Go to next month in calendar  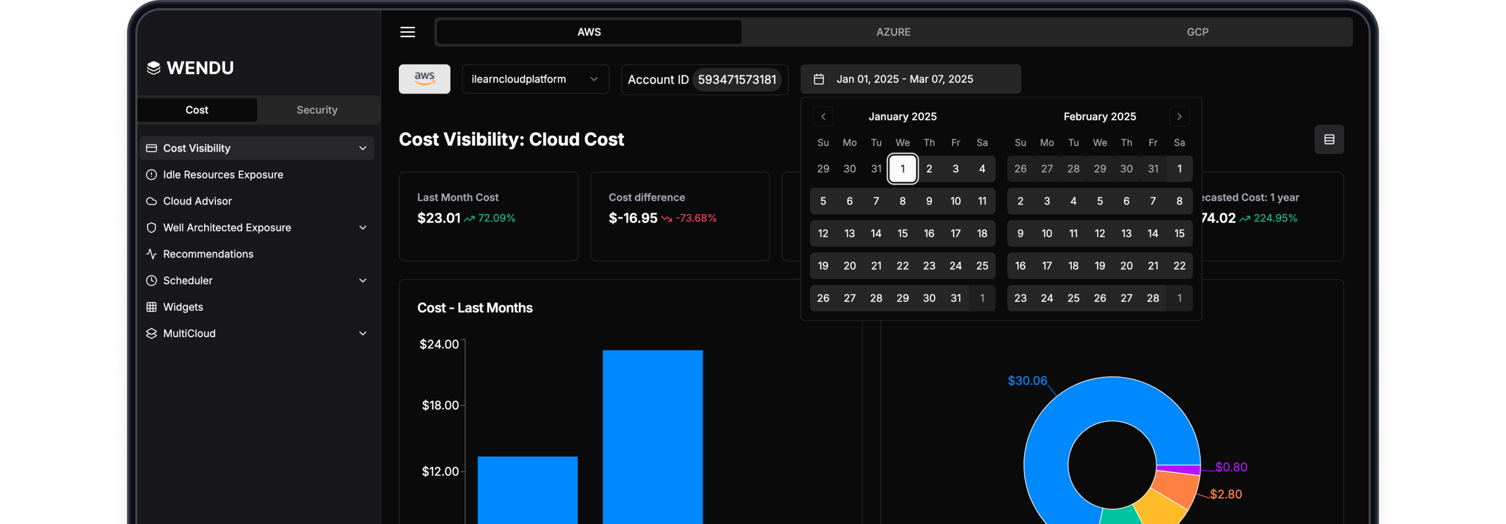1179,116
